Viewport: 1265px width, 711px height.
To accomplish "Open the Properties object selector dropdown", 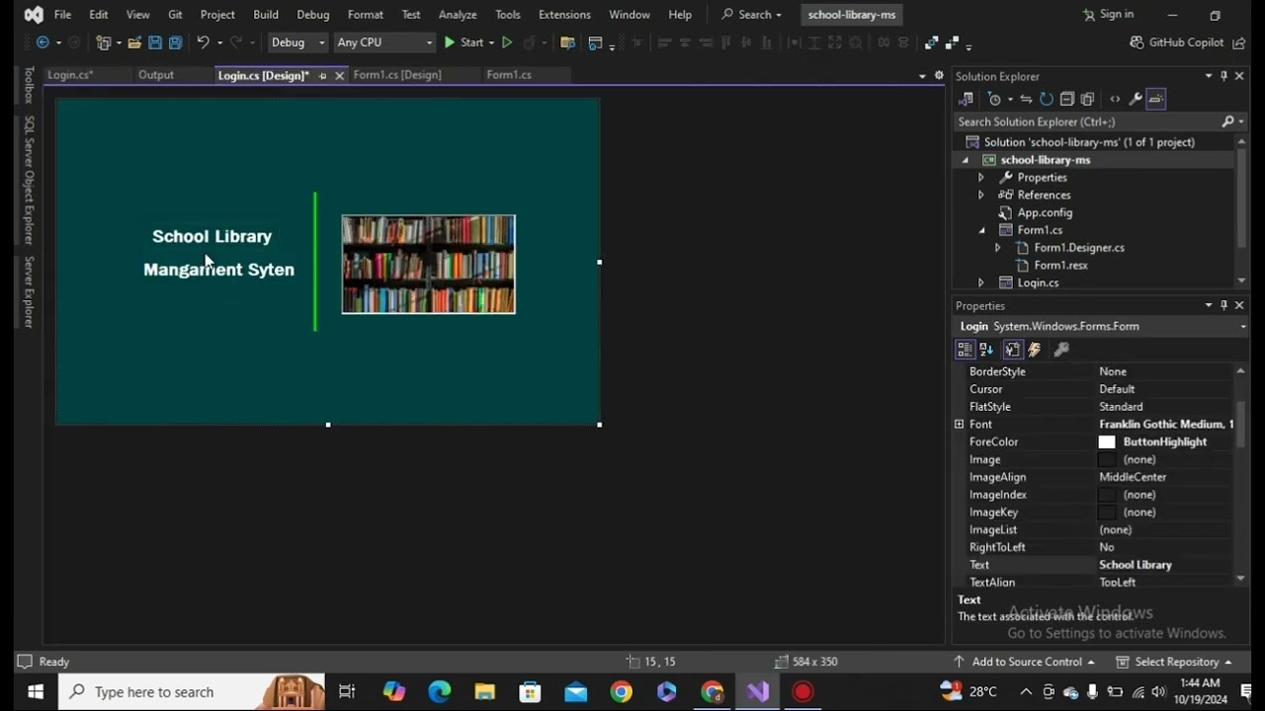I will click(1242, 327).
